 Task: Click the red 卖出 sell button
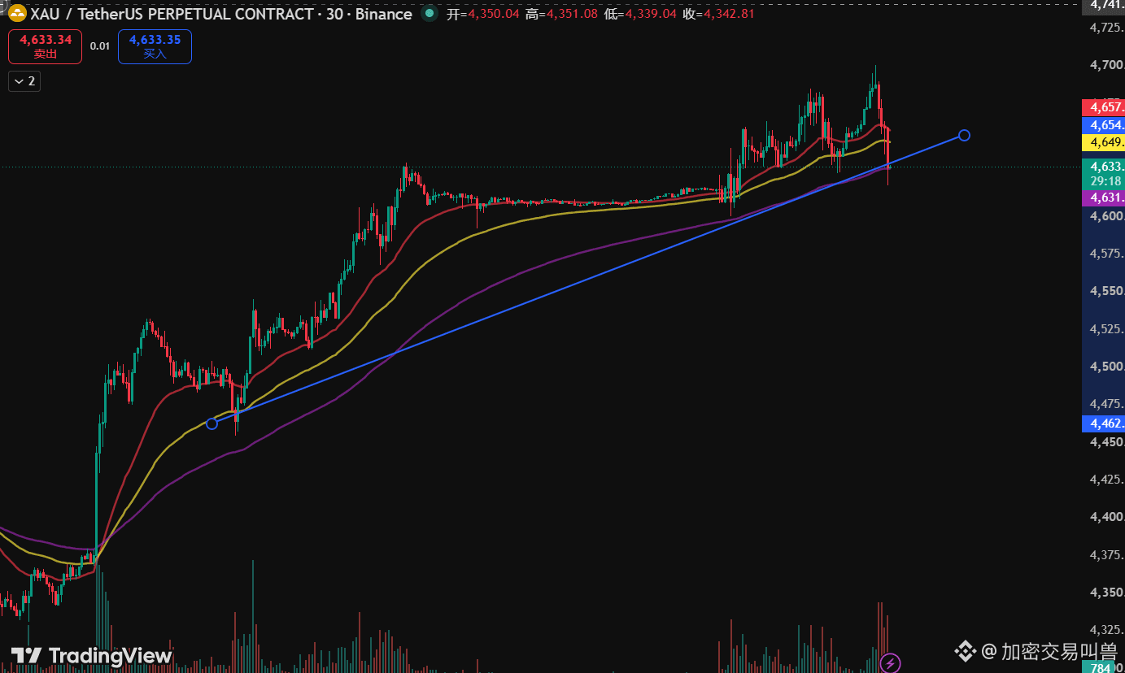pyautogui.click(x=46, y=47)
